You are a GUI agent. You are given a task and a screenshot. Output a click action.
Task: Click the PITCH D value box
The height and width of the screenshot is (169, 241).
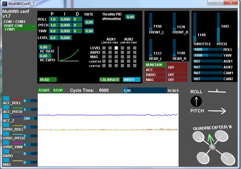pyautogui.click(x=78, y=25)
